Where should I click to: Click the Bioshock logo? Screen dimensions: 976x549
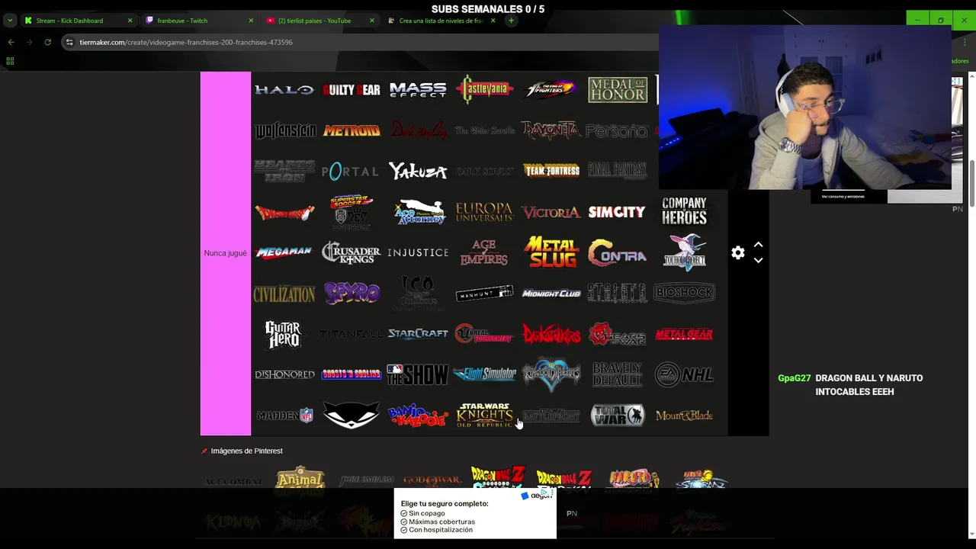pyautogui.click(x=684, y=293)
